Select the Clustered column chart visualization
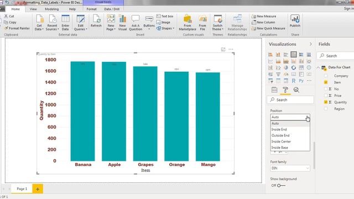Screen dimensions: 354x199 click(x=294, y=55)
